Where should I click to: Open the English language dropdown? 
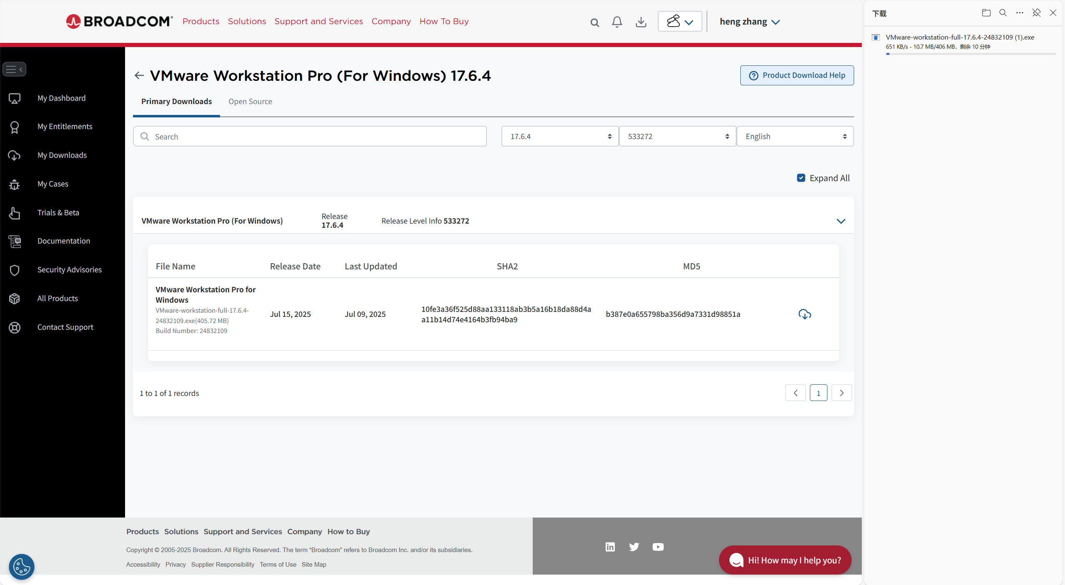(795, 136)
